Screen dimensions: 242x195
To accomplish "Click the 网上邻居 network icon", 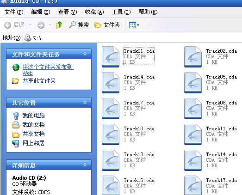I will [16, 143].
